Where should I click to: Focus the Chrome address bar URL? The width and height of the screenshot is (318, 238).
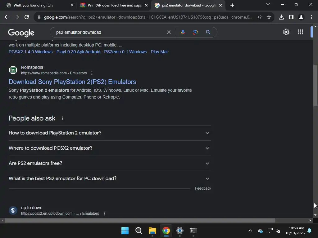tap(148, 17)
